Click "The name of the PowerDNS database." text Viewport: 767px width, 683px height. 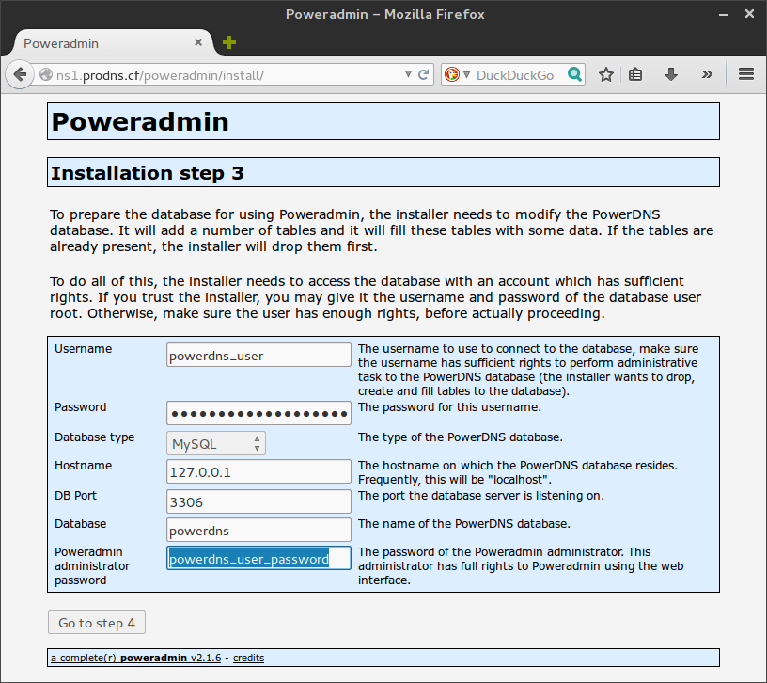[x=464, y=523]
